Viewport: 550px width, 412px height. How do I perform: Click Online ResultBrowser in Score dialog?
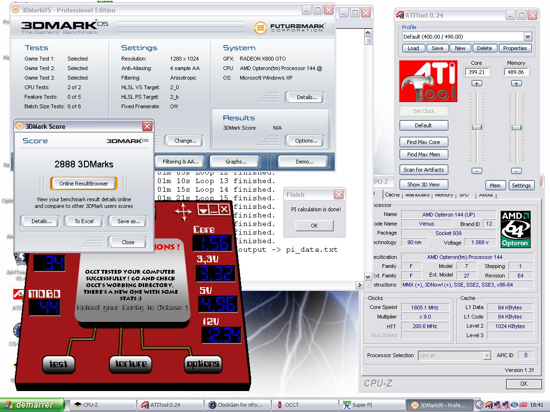pos(84,184)
